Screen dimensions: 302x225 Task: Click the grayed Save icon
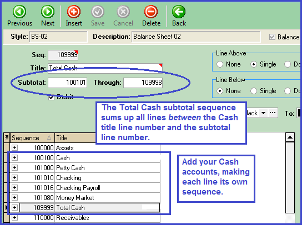(98, 12)
